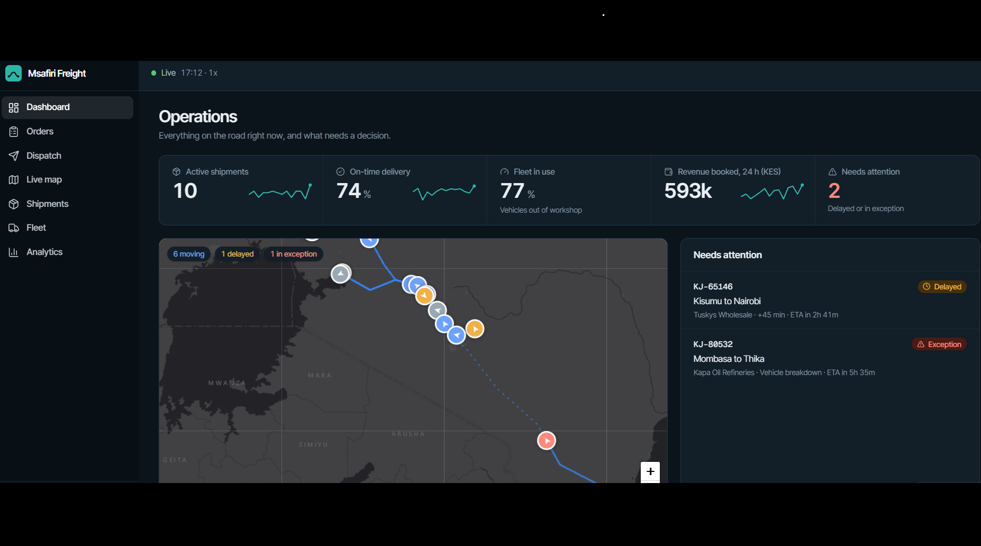Click the Active shipments sparkline chart

pyautogui.click(x=280, y=192)
